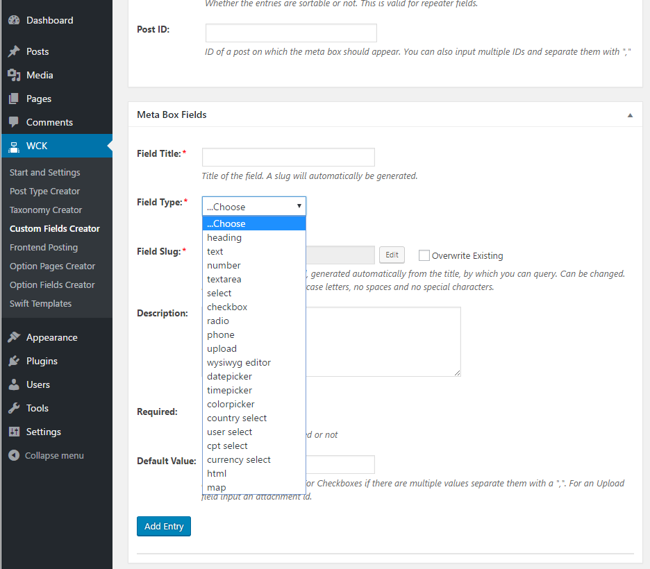Pick the select field type option
The height and width of the screenshot is (569, 650).
254,294
